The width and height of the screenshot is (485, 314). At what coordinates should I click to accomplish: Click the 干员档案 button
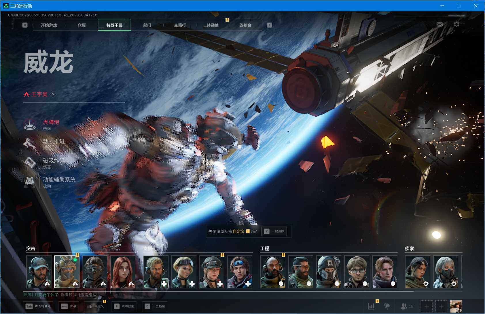tap(155, 306)
